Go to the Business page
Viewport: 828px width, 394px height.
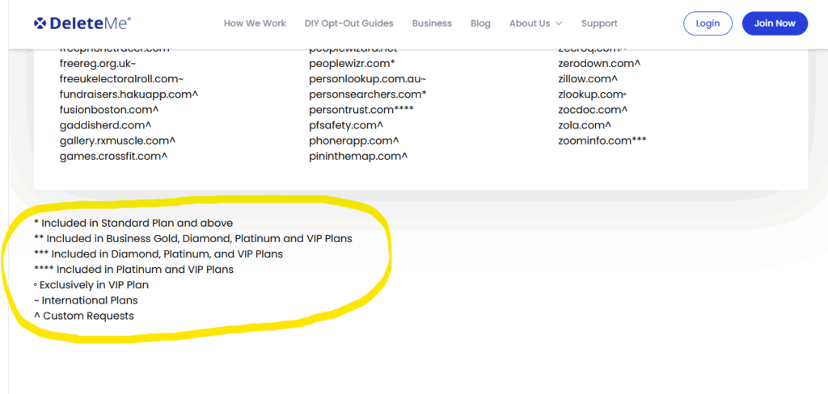432,23
